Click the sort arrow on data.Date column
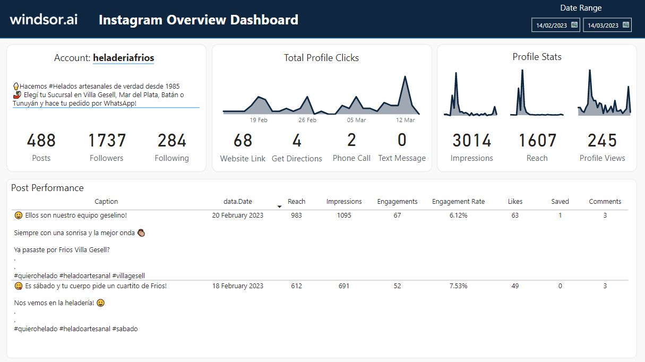This screenshot has width=645, height=362. pyautogui.click(x=279, y=205)
